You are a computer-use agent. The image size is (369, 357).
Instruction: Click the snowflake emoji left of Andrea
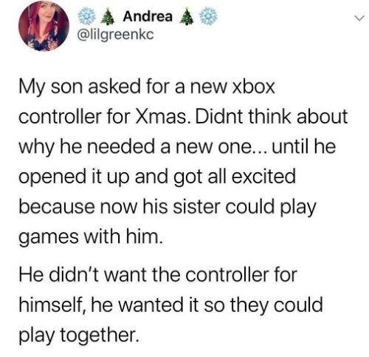coord(86,16)
